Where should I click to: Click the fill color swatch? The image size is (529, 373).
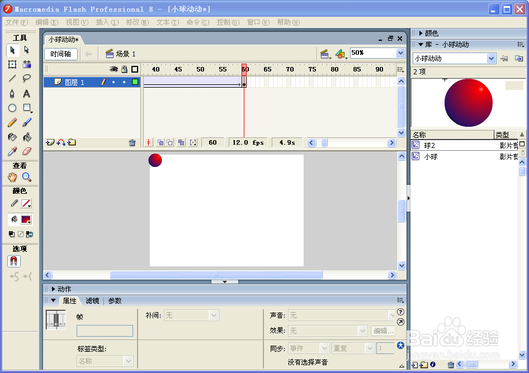[x=27, y=218]
